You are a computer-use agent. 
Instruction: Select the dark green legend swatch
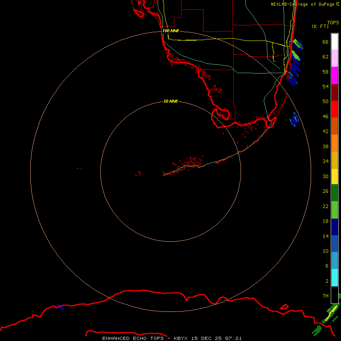tap(335, 193)
